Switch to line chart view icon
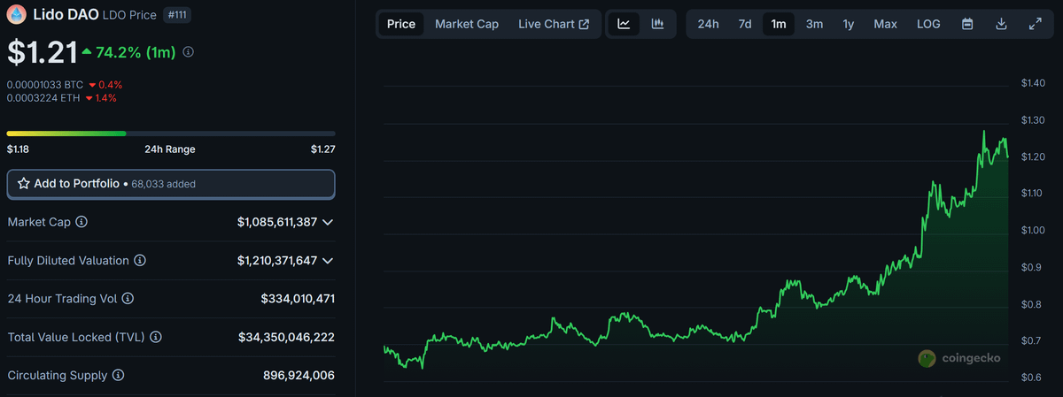Image resolution: width=1063 pixels, height=397 pixels. pyautogui.click(x=624, y=24)
